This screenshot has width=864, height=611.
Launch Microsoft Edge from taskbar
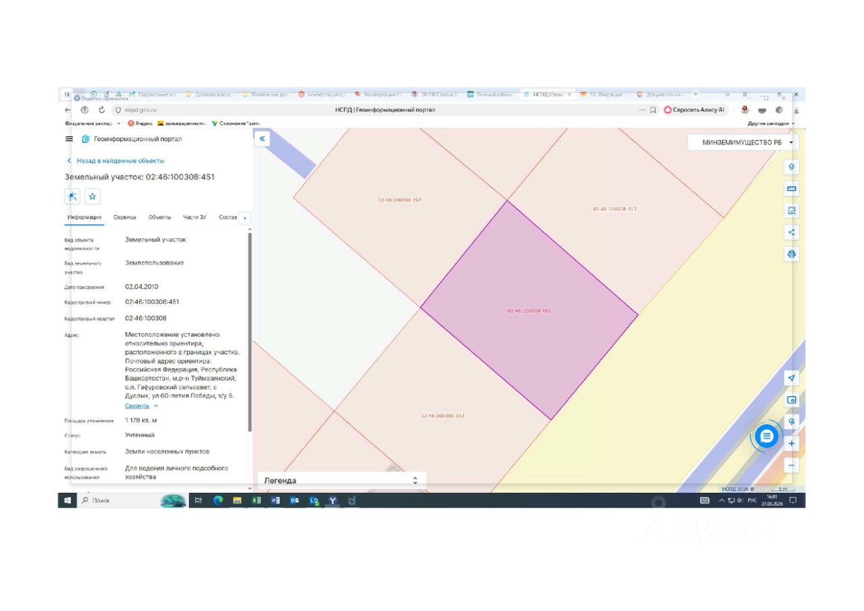218,500
